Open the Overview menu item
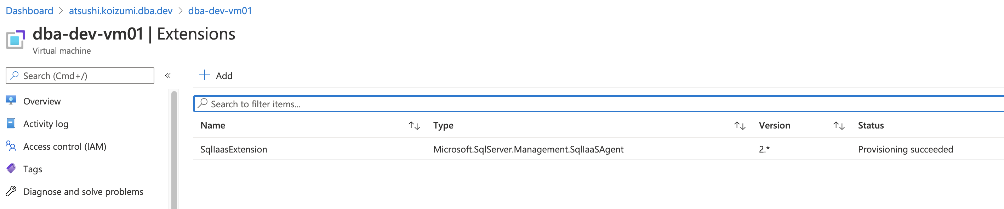The height and width of the screenshot is (209, 1004). point(42,101)
